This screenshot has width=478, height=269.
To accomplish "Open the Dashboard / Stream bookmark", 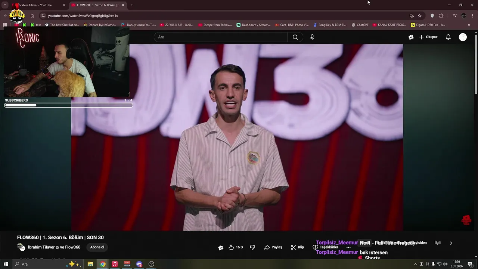I will click(254, 25).
